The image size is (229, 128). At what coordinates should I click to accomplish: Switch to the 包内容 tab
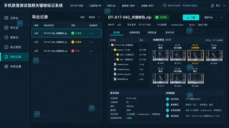tap(117, 32)
